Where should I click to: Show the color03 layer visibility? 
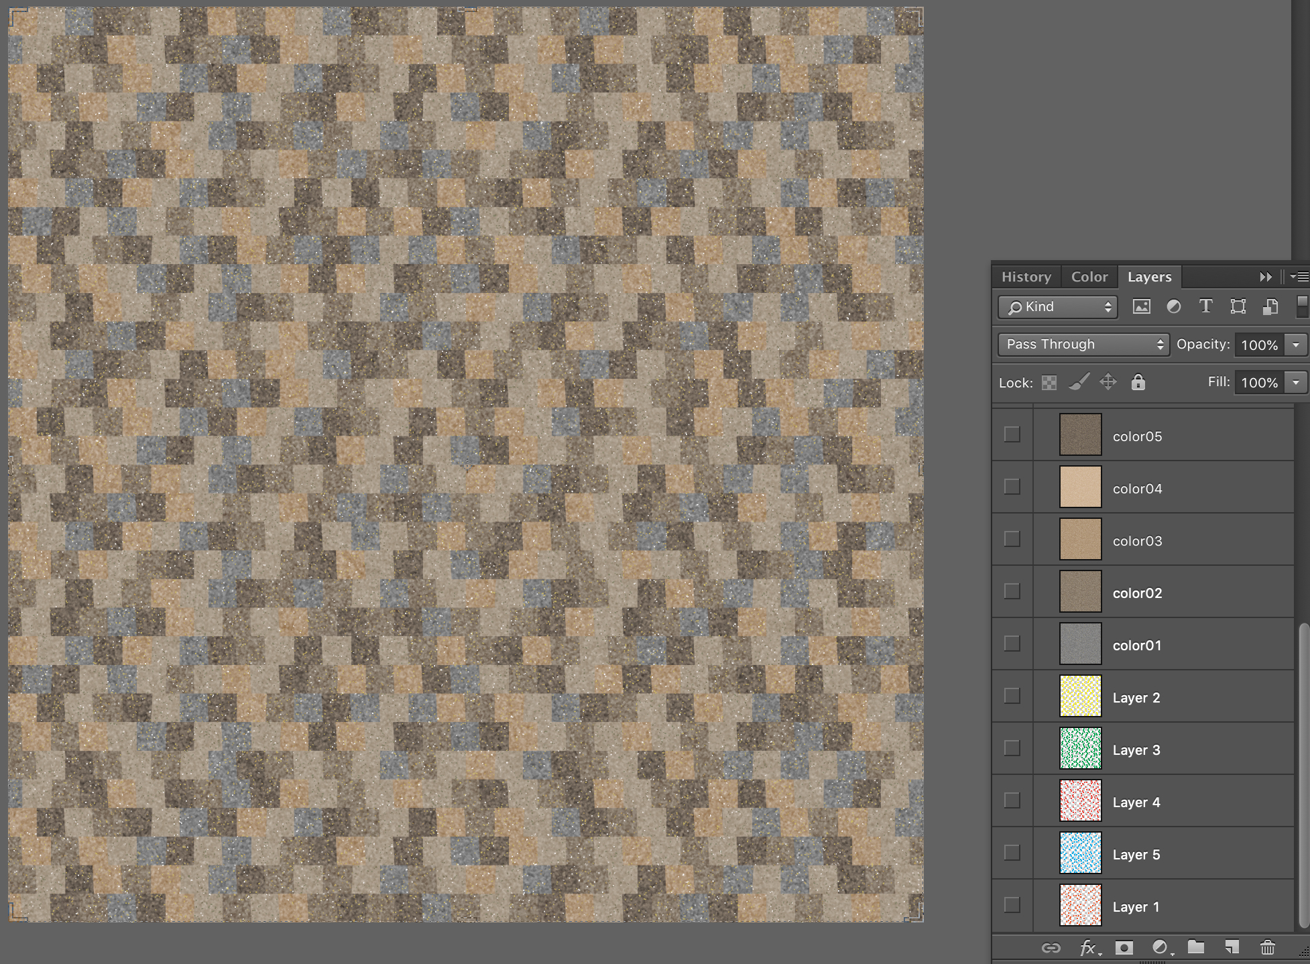tap(1012, 539)
